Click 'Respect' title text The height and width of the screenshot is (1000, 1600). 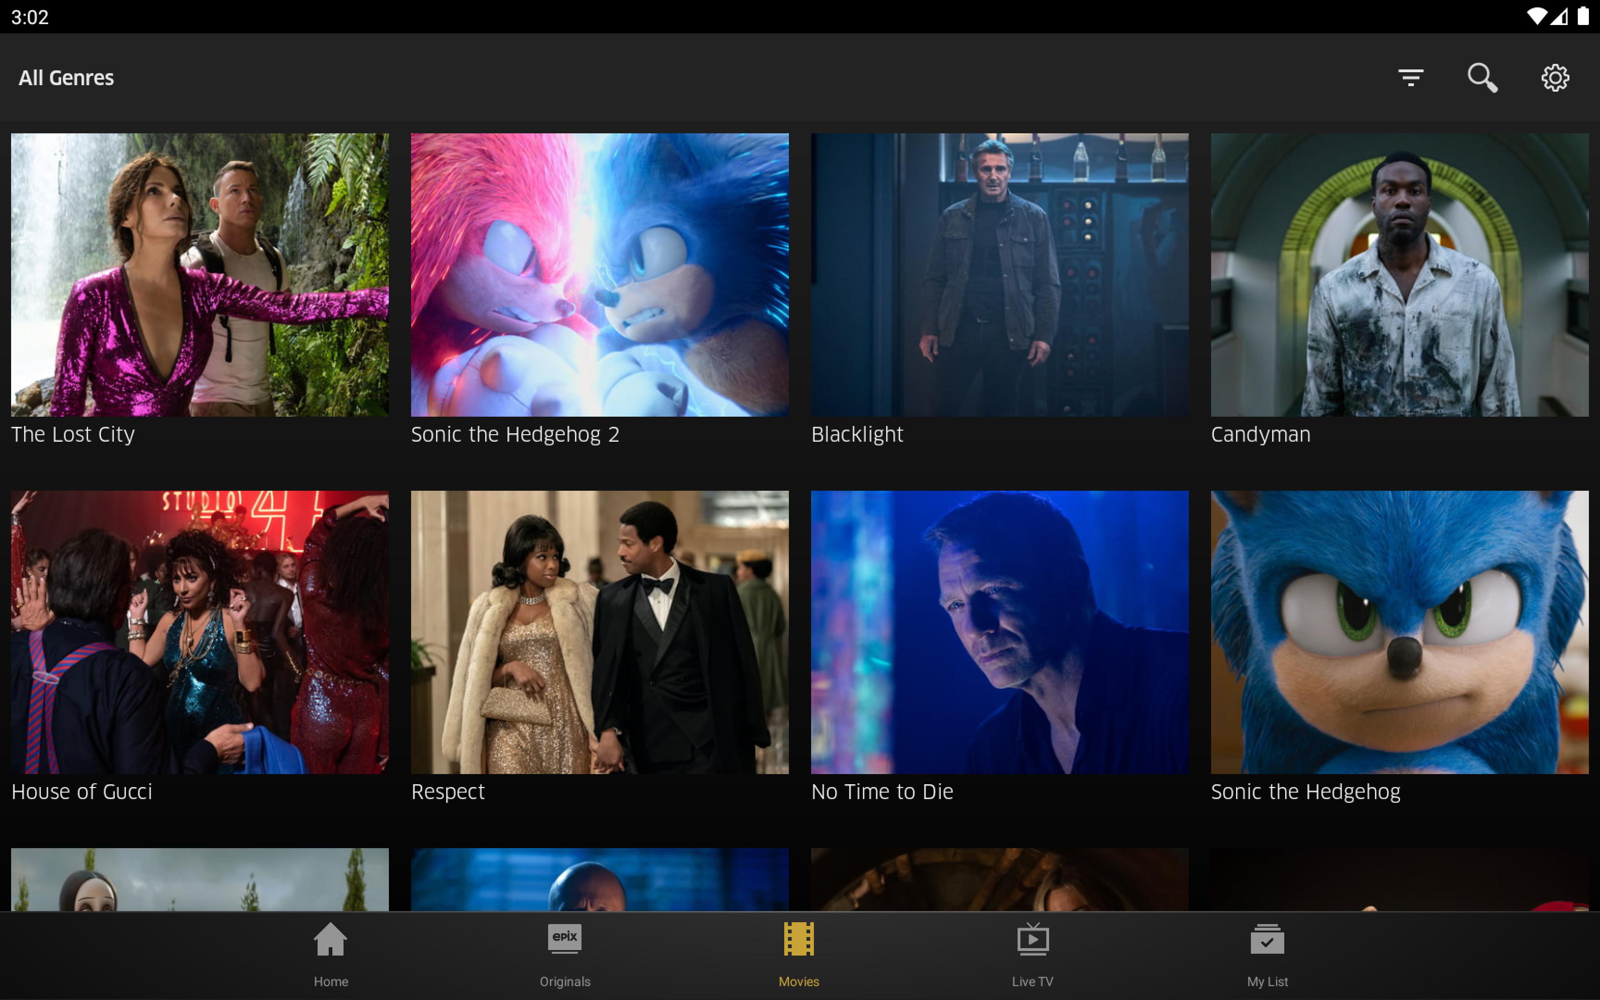pyautogui.click(x=448, y=792)
